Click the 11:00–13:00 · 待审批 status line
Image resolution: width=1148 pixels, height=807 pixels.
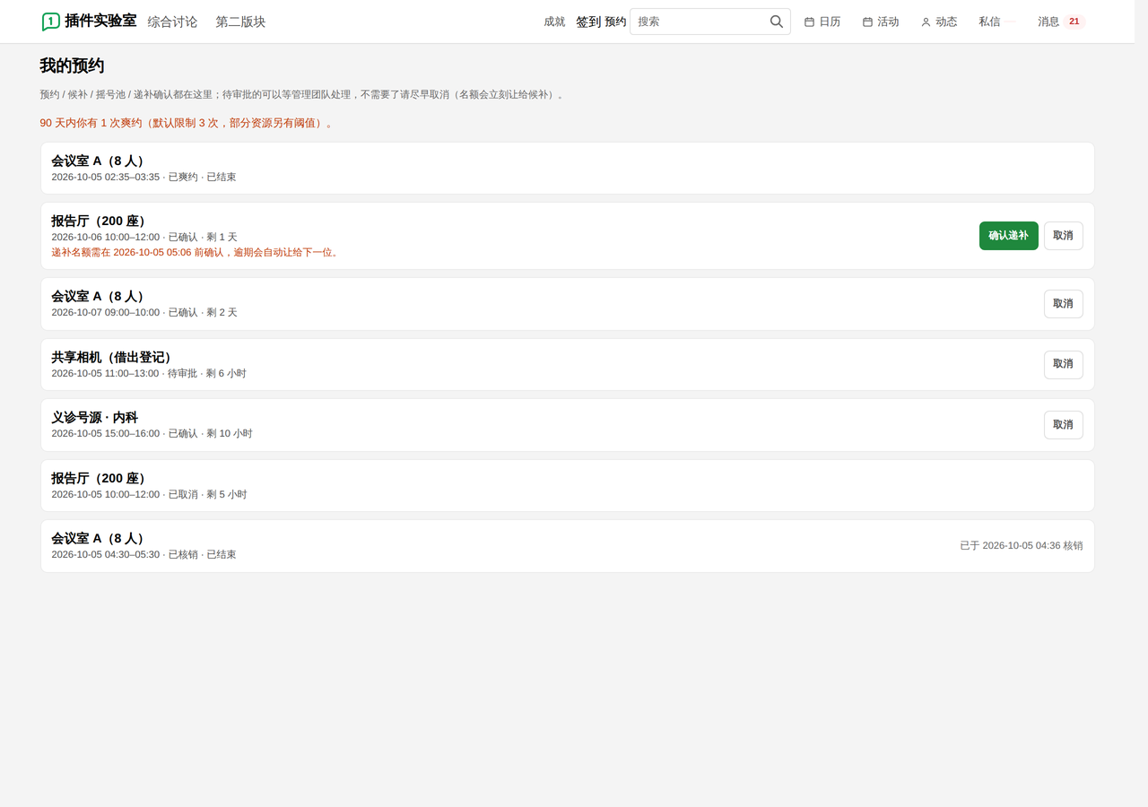point(149,373)
